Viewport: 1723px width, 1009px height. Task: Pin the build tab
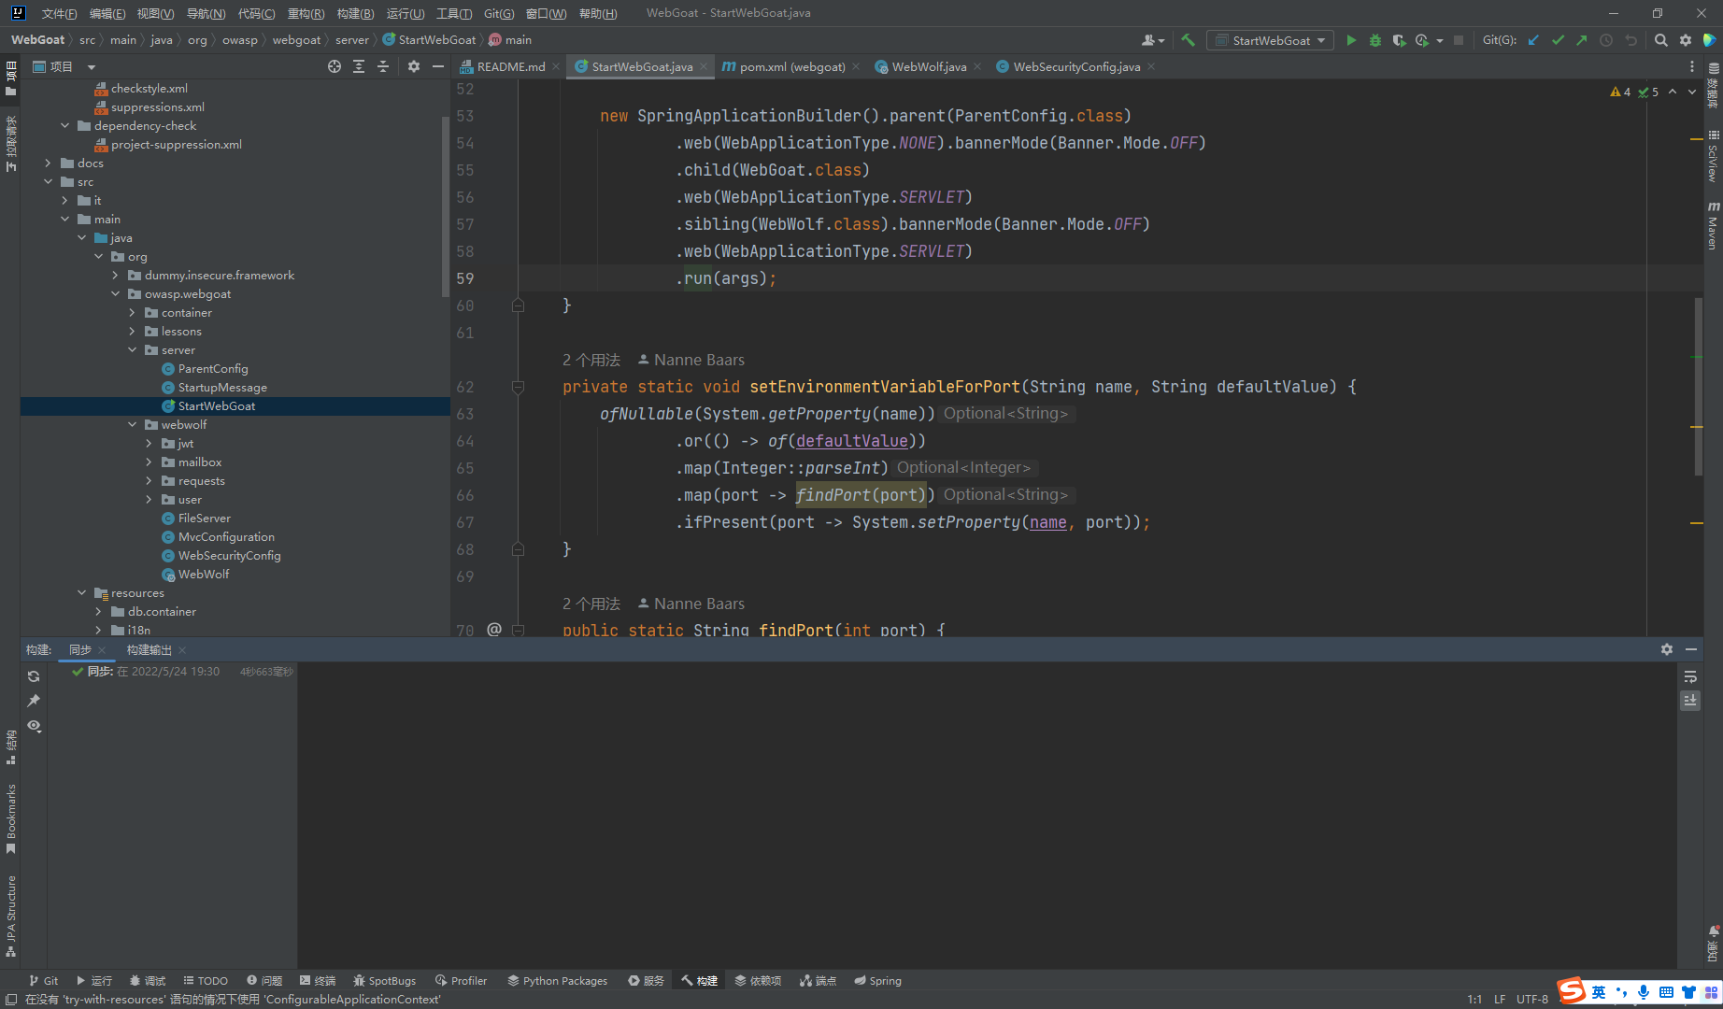click(34, 701)
